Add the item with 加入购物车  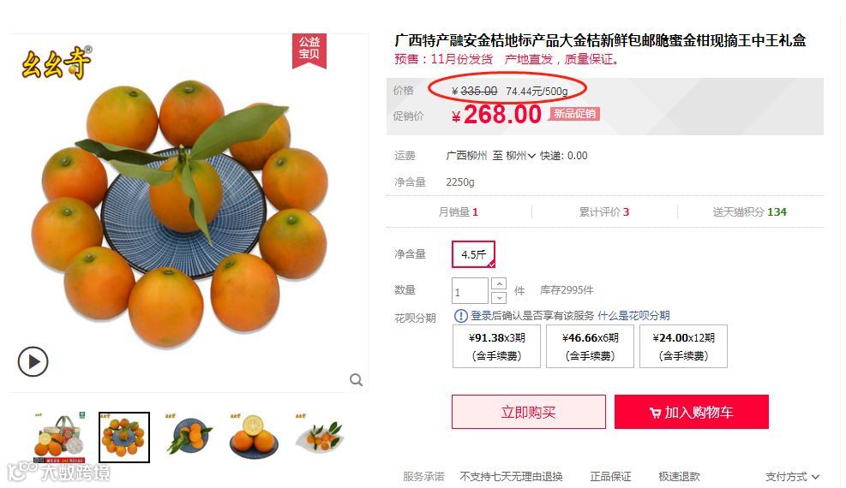point(691,412)
